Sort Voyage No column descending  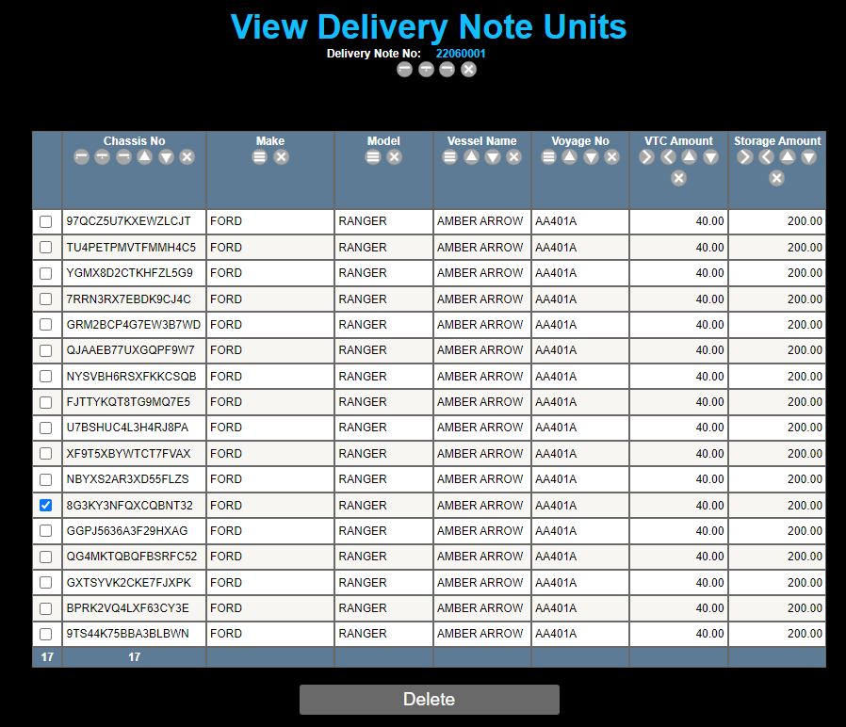click(592, 157)
